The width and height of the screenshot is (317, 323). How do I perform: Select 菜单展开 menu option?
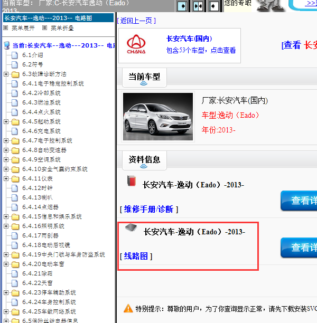(23, 28)
